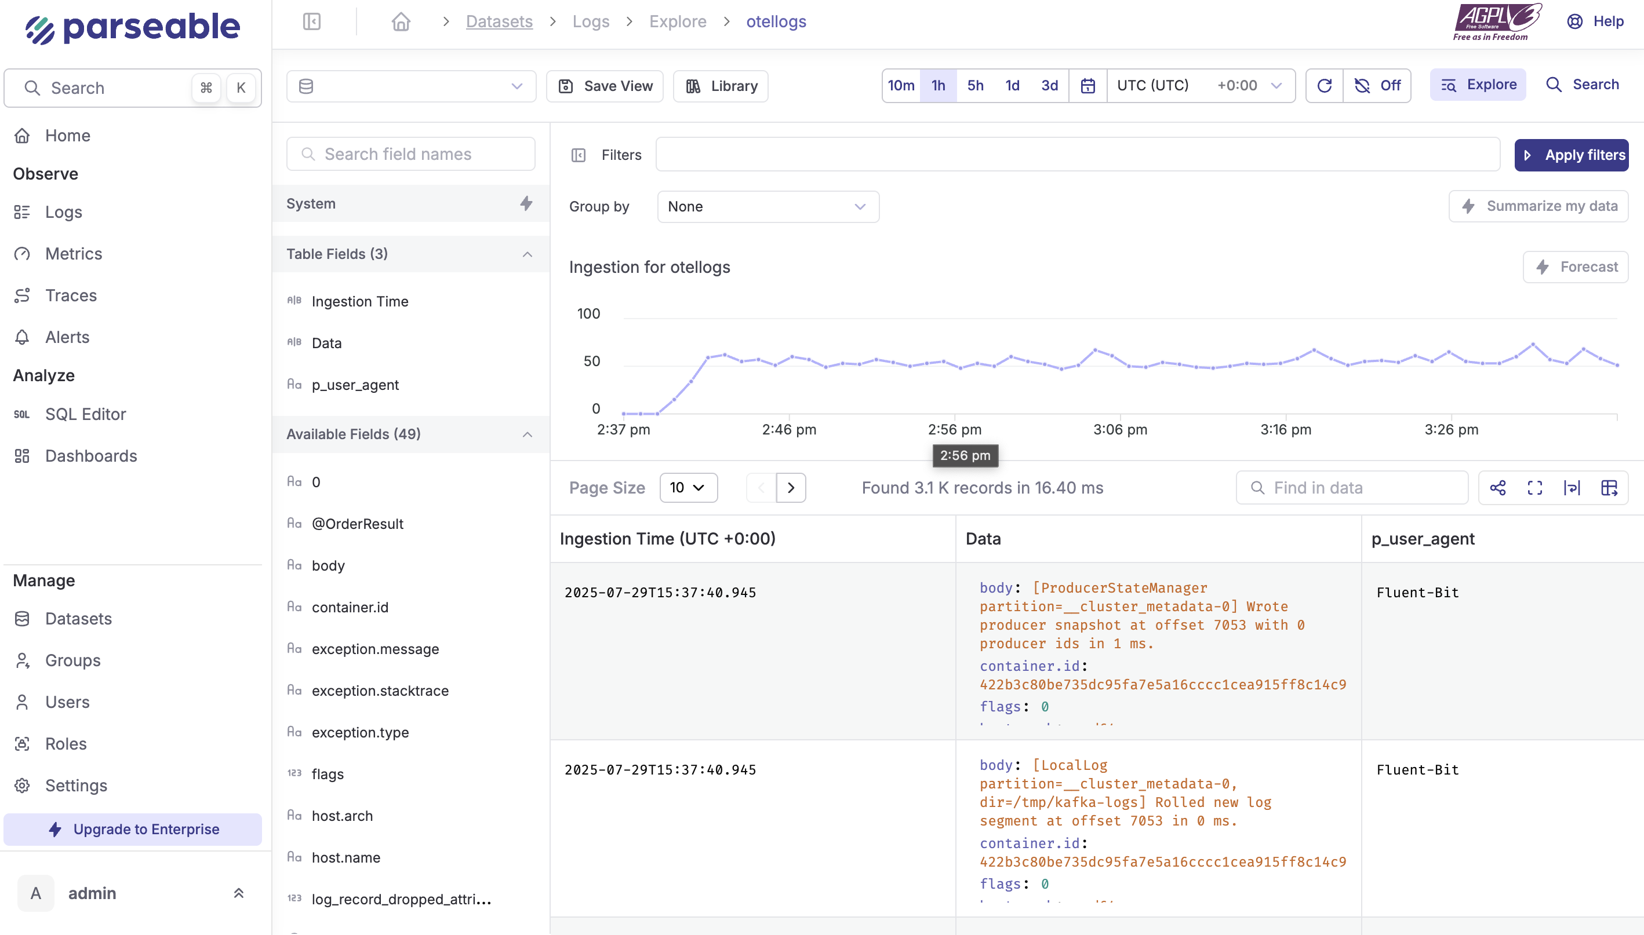Open the UTC timezone dropdown
The image size is (1644, 935).
click(1200, 85)
